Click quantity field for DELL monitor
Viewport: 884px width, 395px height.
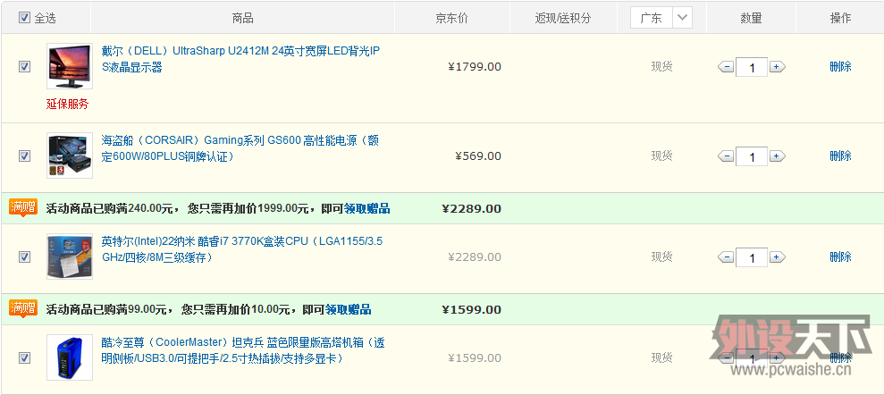tap(752, 67)
